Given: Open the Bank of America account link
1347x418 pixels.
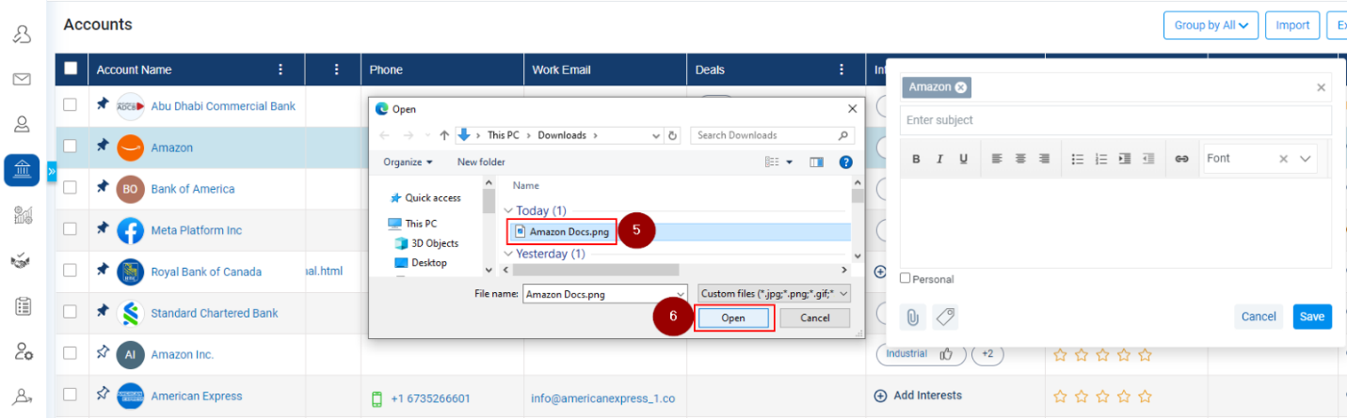Looking at the screenshot, I should click(193, 189).
